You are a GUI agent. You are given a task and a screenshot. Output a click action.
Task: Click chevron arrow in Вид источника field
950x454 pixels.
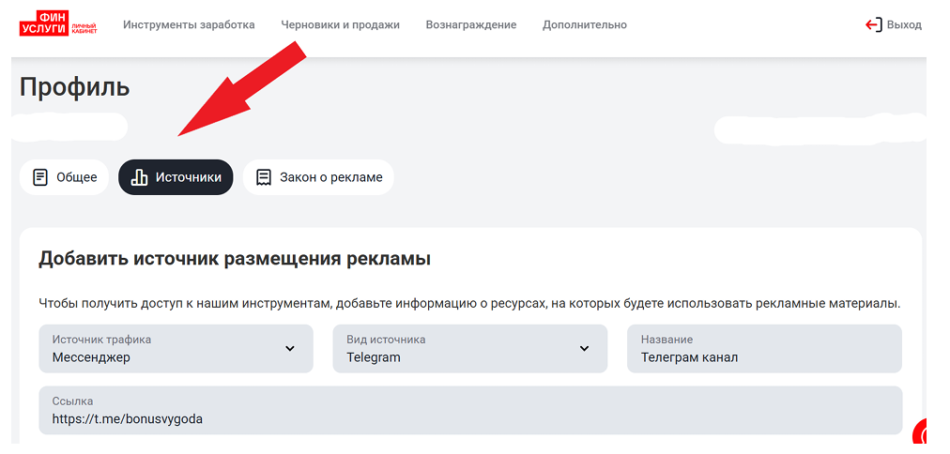pos(584,349)
